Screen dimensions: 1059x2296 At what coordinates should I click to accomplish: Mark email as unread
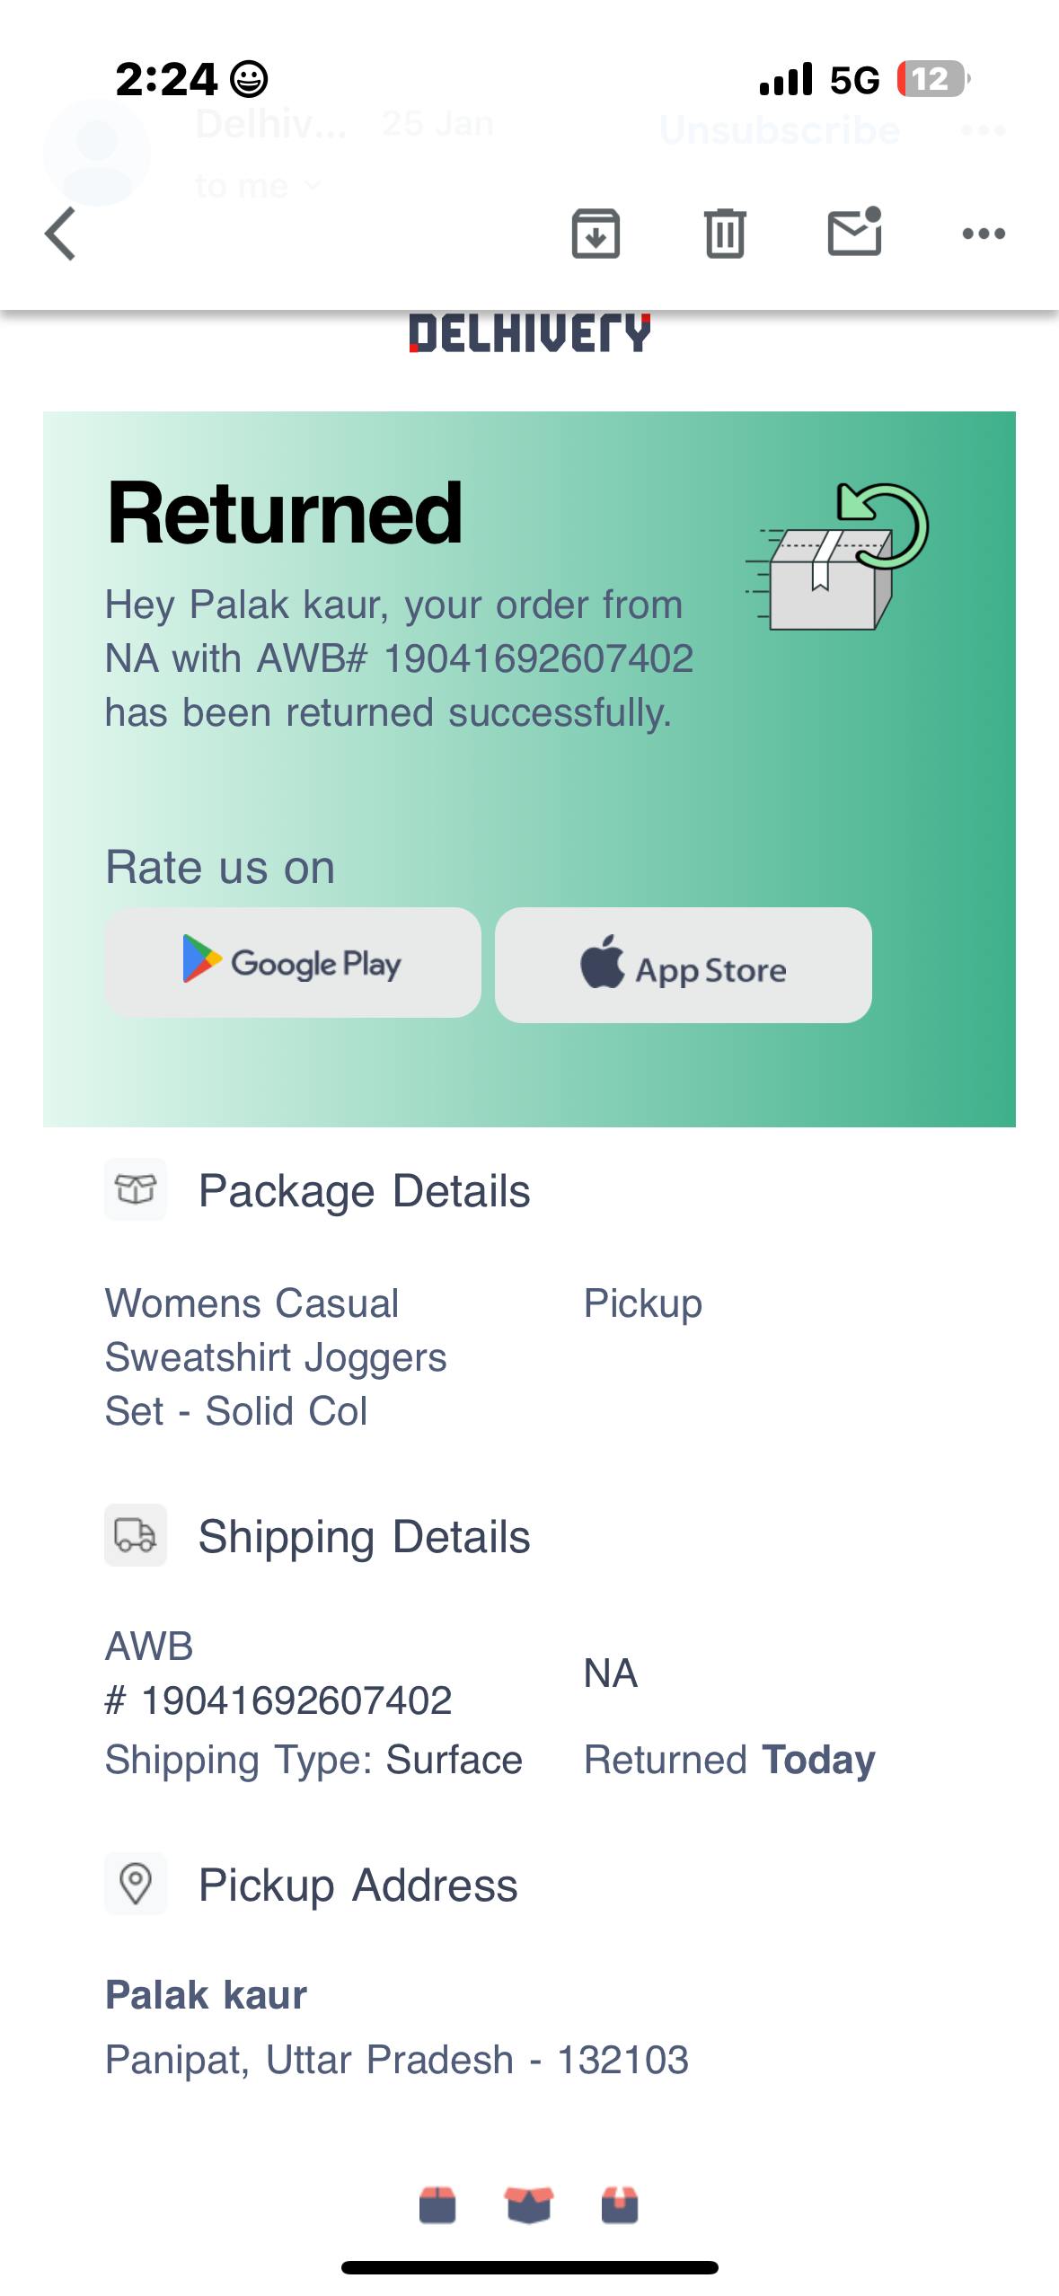pos(854,232)
